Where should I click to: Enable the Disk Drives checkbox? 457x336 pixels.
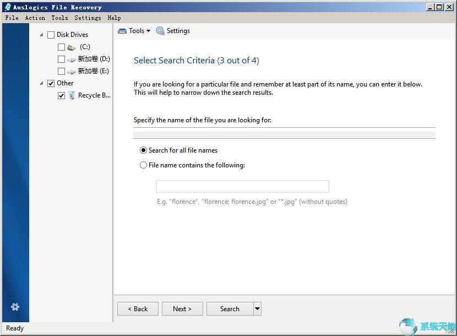pos(51,34)
